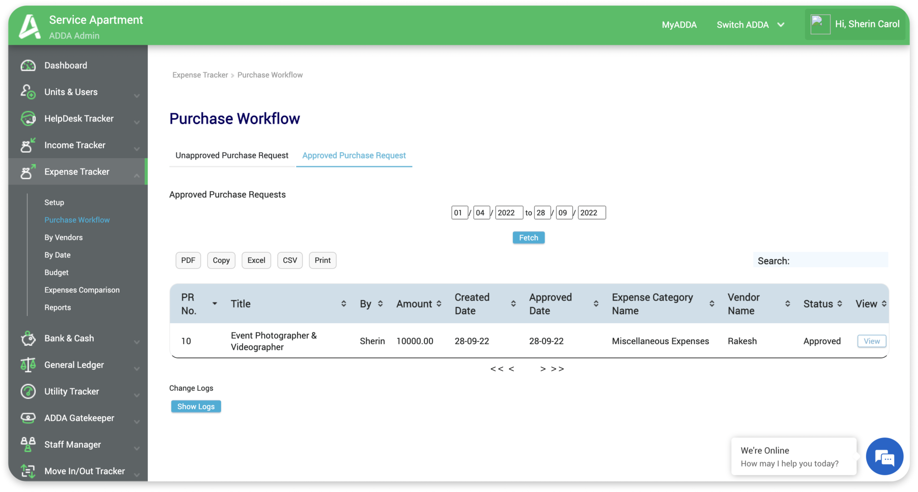Click the Fetch button
This screenshot has width=918, height=492.
(528, 237)
